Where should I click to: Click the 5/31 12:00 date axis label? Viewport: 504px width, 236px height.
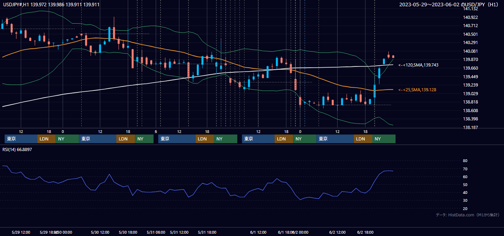(x=179, y=232)
